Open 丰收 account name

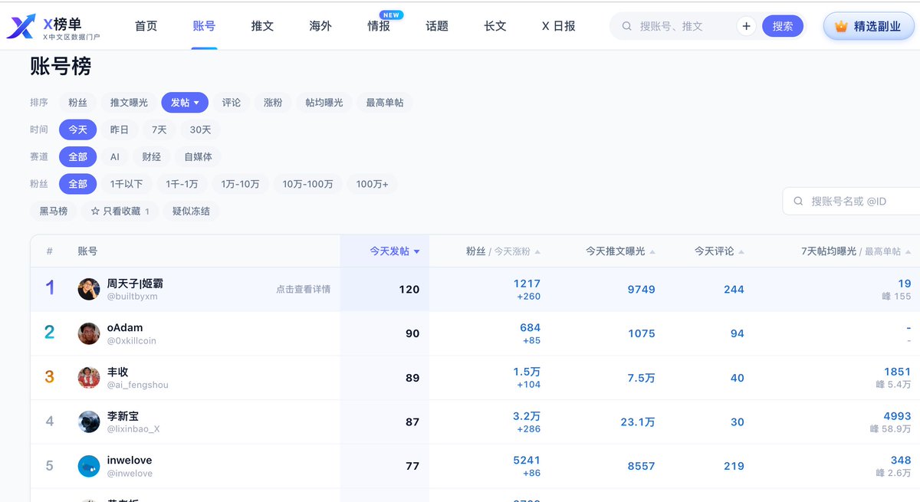[118, 372]
